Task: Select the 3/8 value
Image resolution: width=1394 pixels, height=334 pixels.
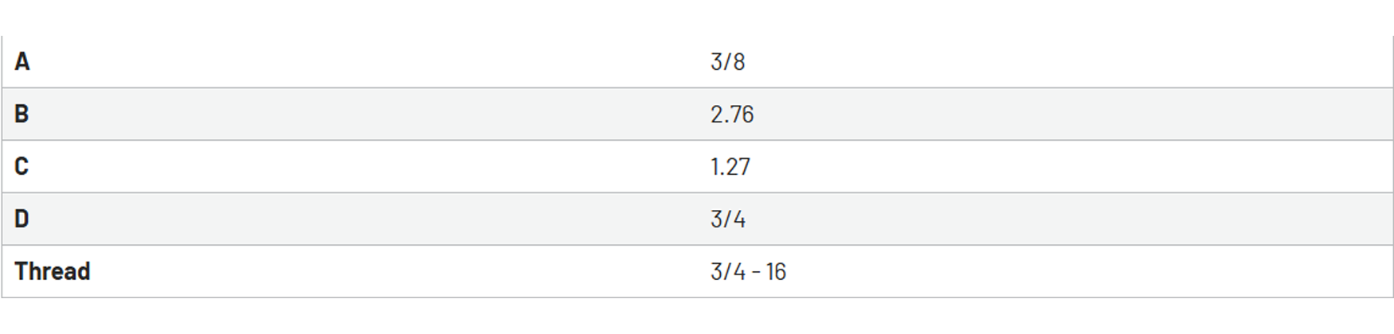Action: click(728, 62)
